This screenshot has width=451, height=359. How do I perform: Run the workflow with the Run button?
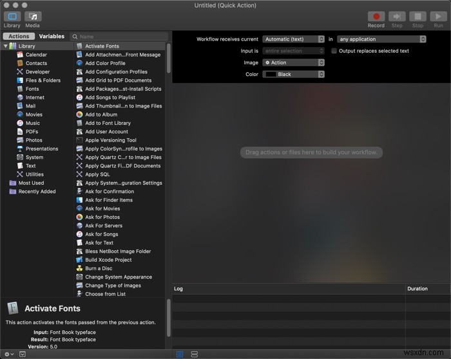[x=438, y=16]
